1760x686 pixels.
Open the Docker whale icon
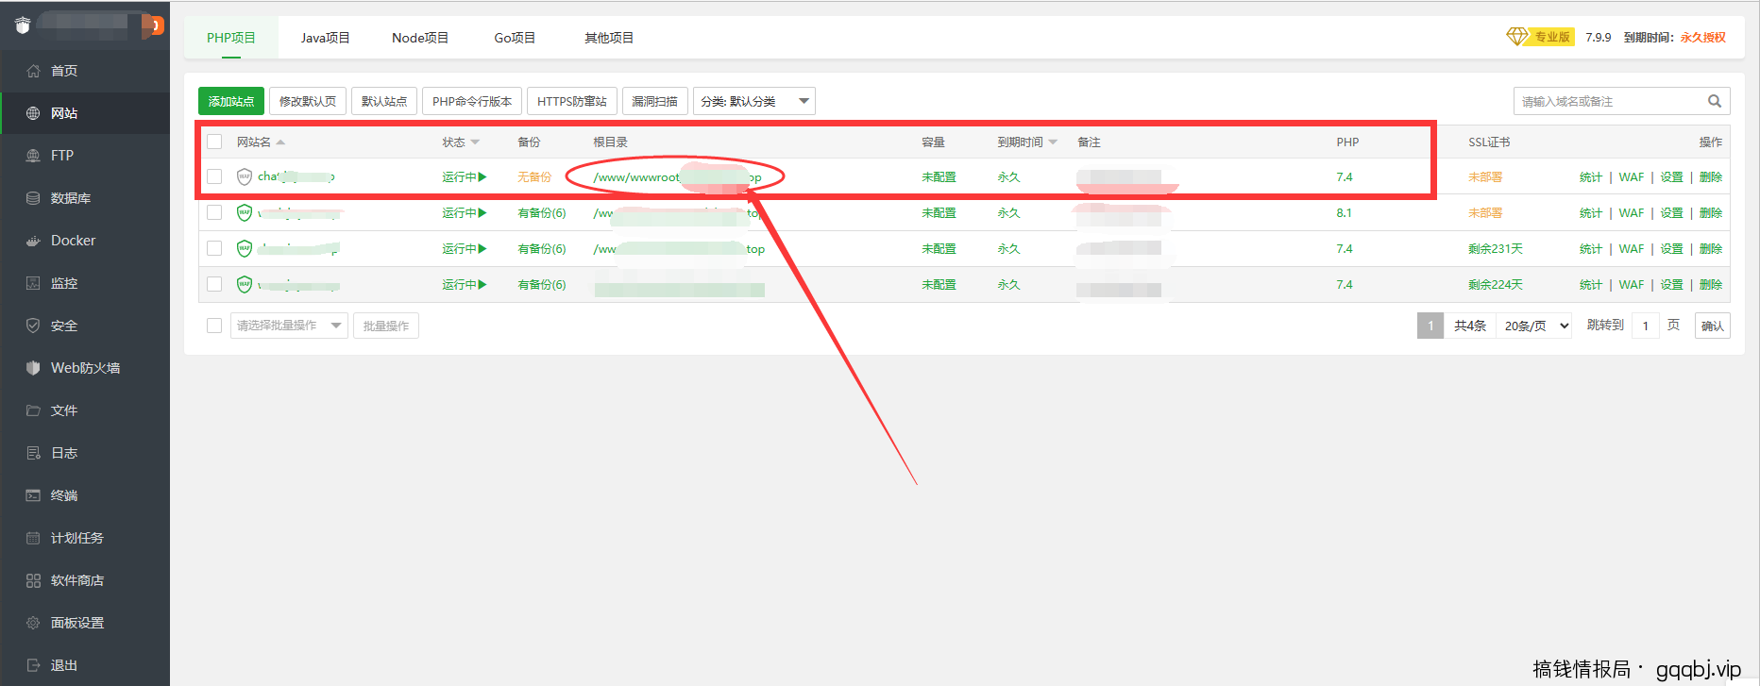(x=33, y=241)
